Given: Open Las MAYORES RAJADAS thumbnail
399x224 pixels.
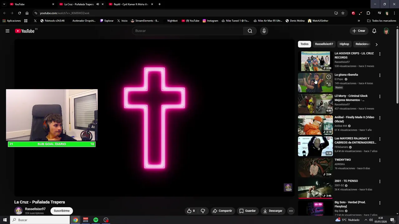Looking at the screenshot, I should pos(315,146).
